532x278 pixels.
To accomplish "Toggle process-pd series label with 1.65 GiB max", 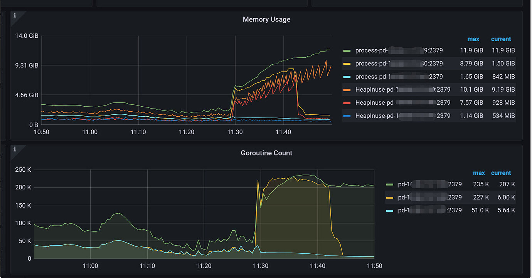I will [x=399, y=77].
